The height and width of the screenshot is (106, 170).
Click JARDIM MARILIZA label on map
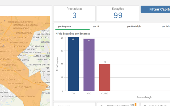15,83
